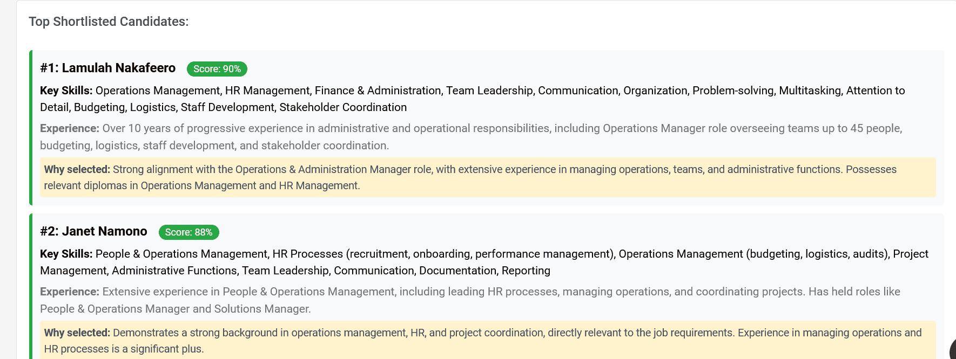
Task: Click the green 'Score: 88%' badge
Action: 188,232
